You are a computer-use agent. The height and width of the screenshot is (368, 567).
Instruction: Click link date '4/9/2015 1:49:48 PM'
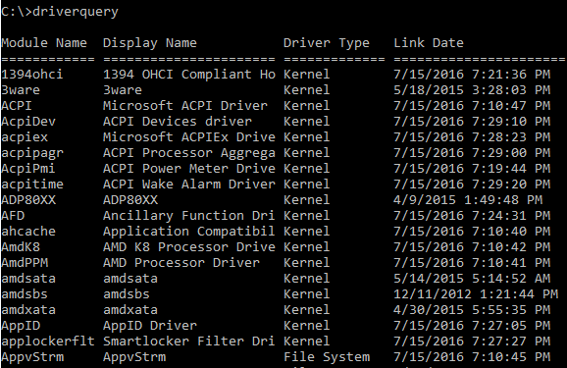(x=468, y=200)
